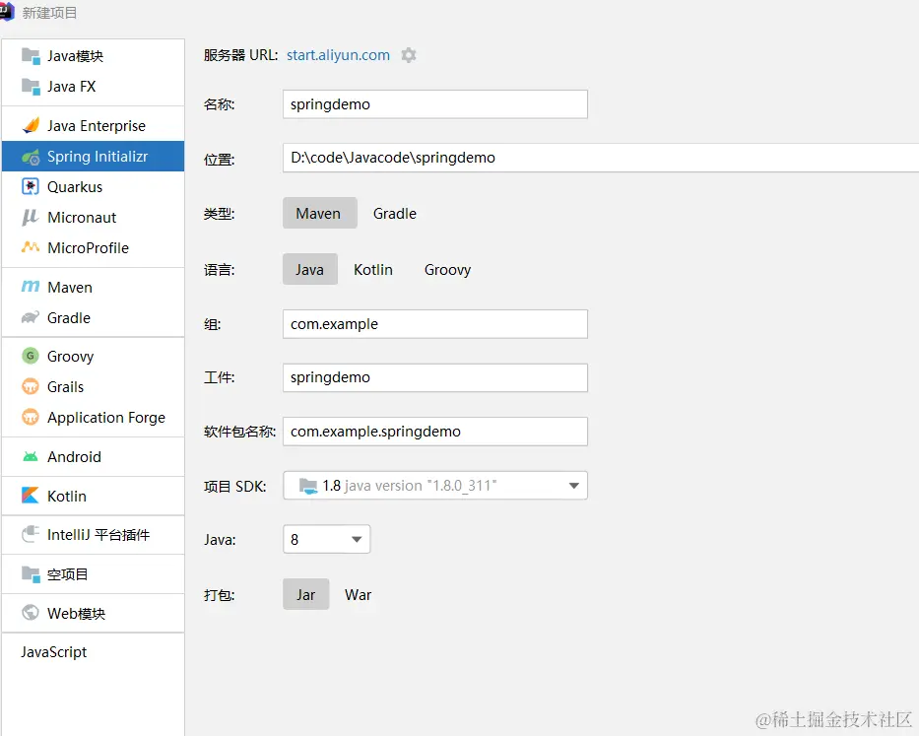Click the Micronaut mu icon

tap(31, 217)
